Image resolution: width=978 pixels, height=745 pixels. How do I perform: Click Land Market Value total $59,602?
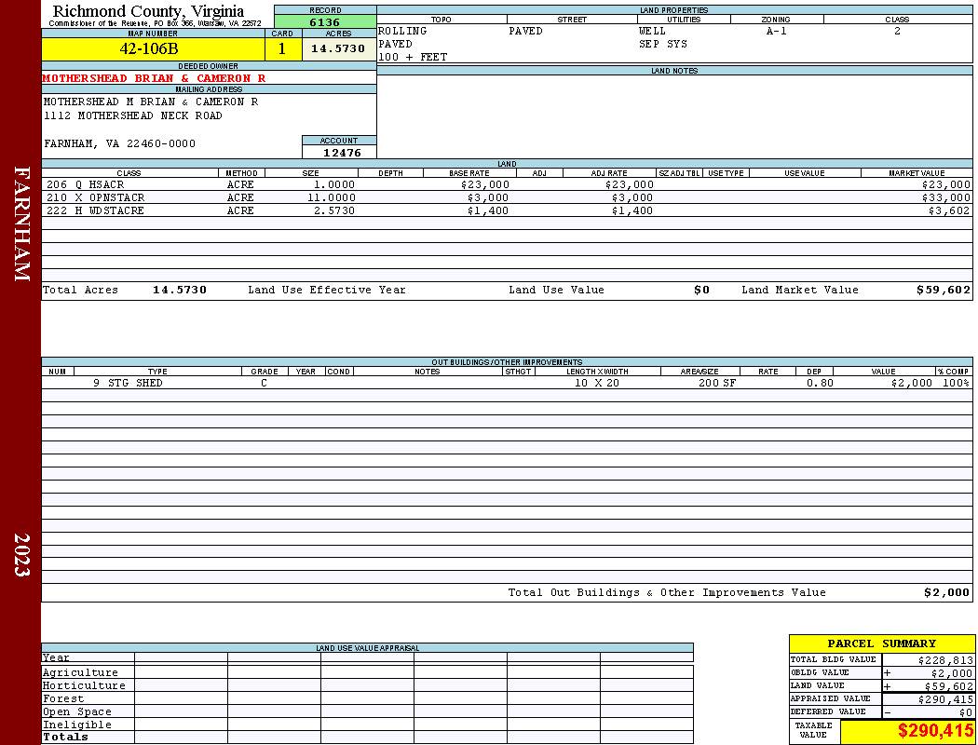click(944, 290)
